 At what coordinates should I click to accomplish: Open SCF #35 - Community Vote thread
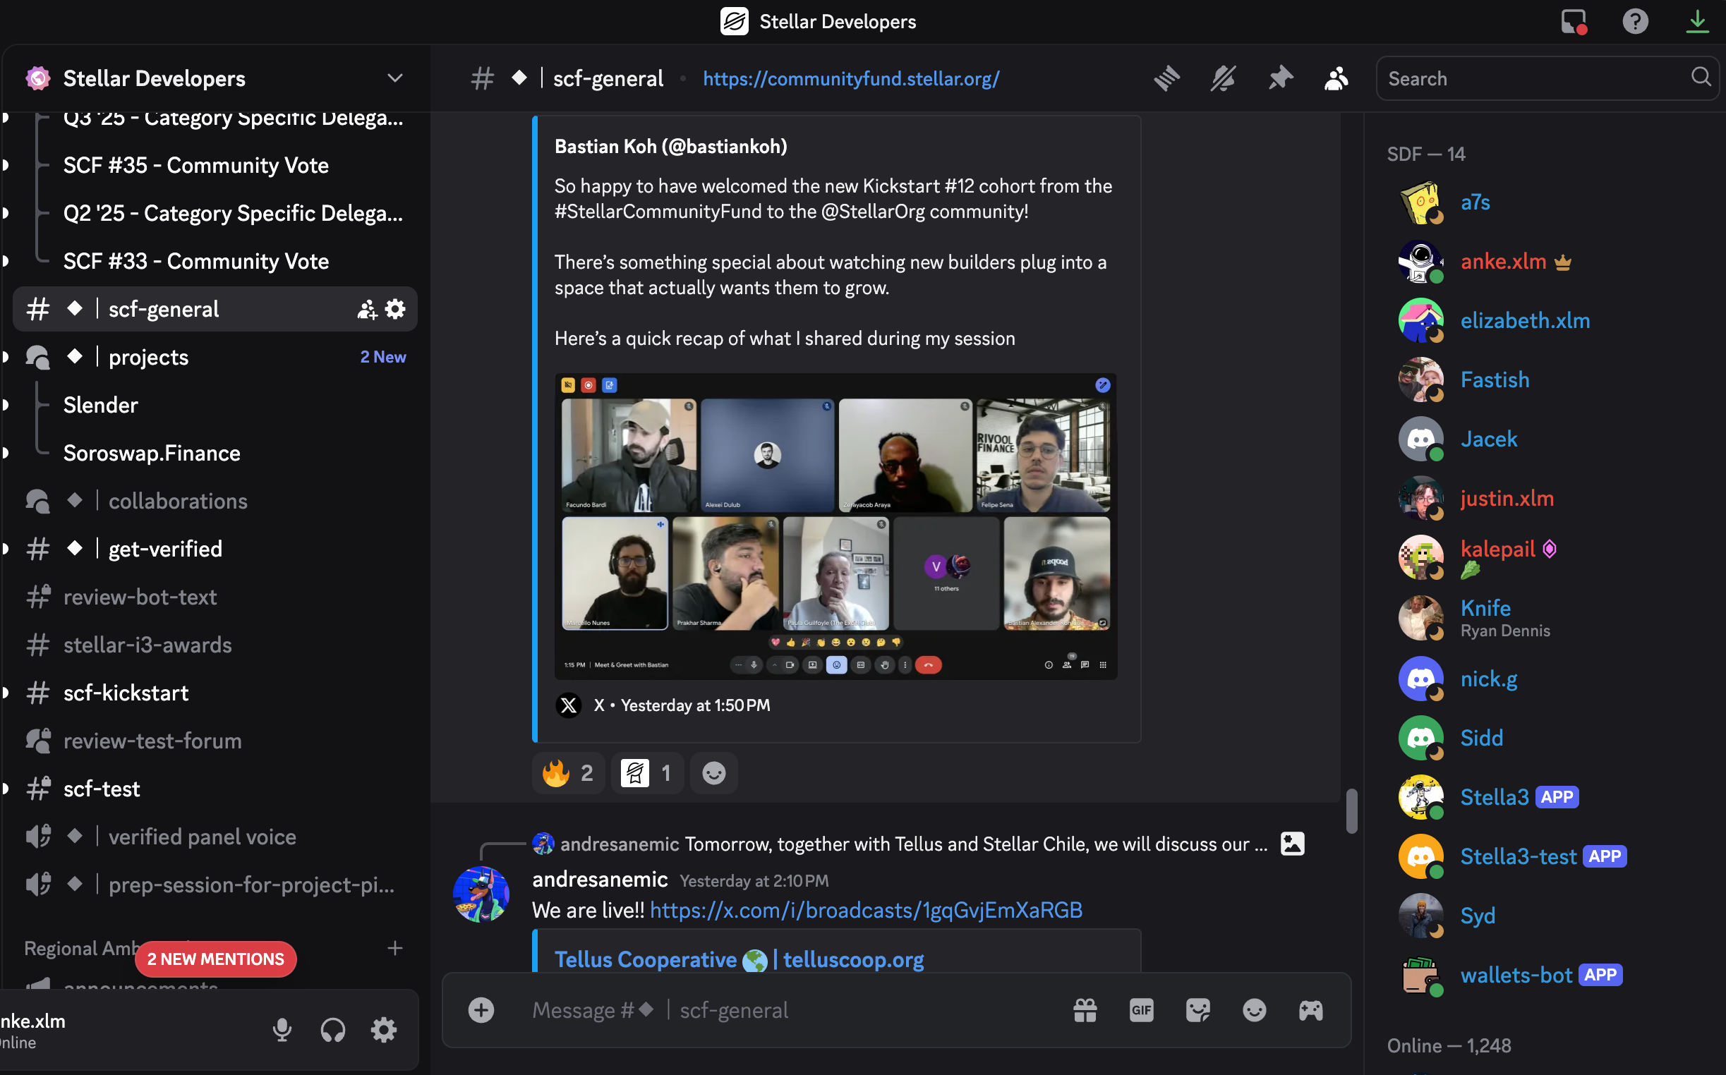tap(195, 165)
